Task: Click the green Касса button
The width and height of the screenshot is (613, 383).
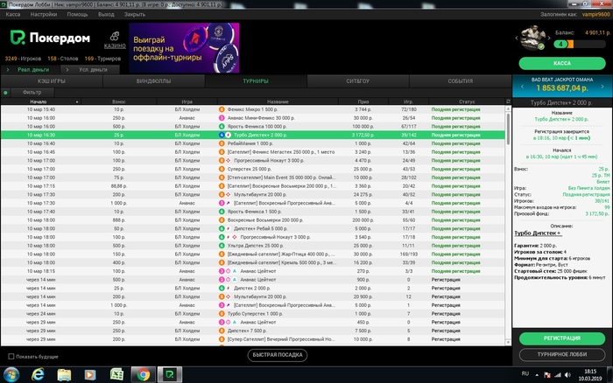Action: pos(562,63)
